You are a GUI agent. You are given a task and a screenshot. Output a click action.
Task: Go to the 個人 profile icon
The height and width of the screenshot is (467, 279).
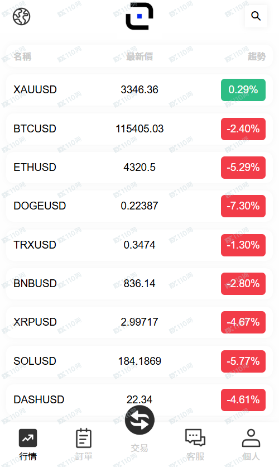coord(251,438)
